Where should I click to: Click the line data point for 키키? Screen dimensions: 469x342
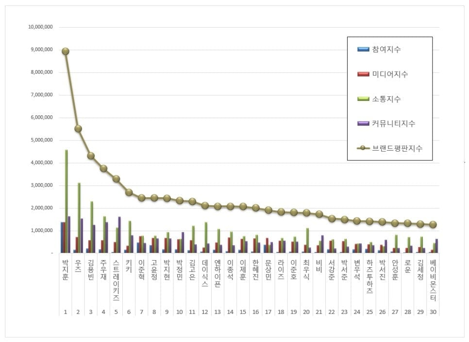pyautogui.click(x=129, y=192)
